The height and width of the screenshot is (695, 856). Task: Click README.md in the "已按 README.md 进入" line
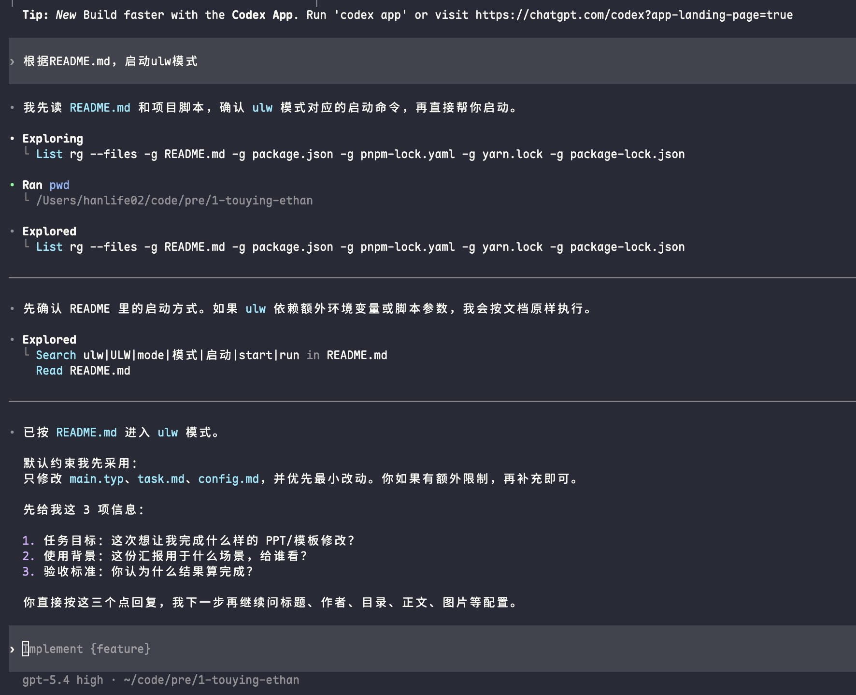point(86,433)
